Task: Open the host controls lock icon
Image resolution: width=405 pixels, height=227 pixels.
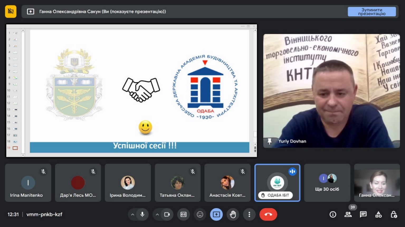Action: tap(394, 214)
